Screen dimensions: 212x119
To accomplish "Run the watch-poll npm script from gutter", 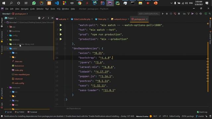I will coord(61,25).
